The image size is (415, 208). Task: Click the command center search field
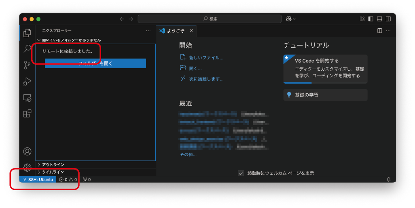click(210, 19)
